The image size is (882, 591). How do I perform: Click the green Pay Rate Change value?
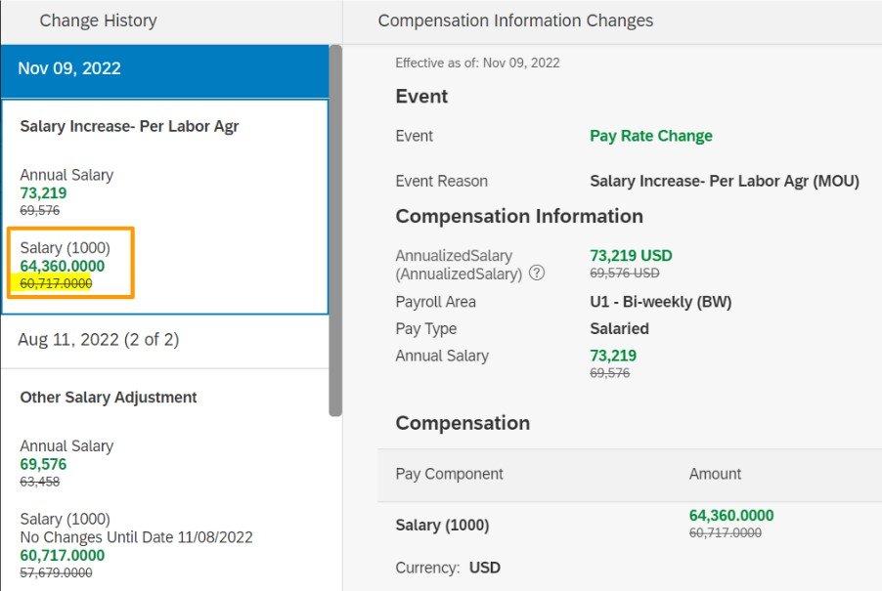click(650, 136)
